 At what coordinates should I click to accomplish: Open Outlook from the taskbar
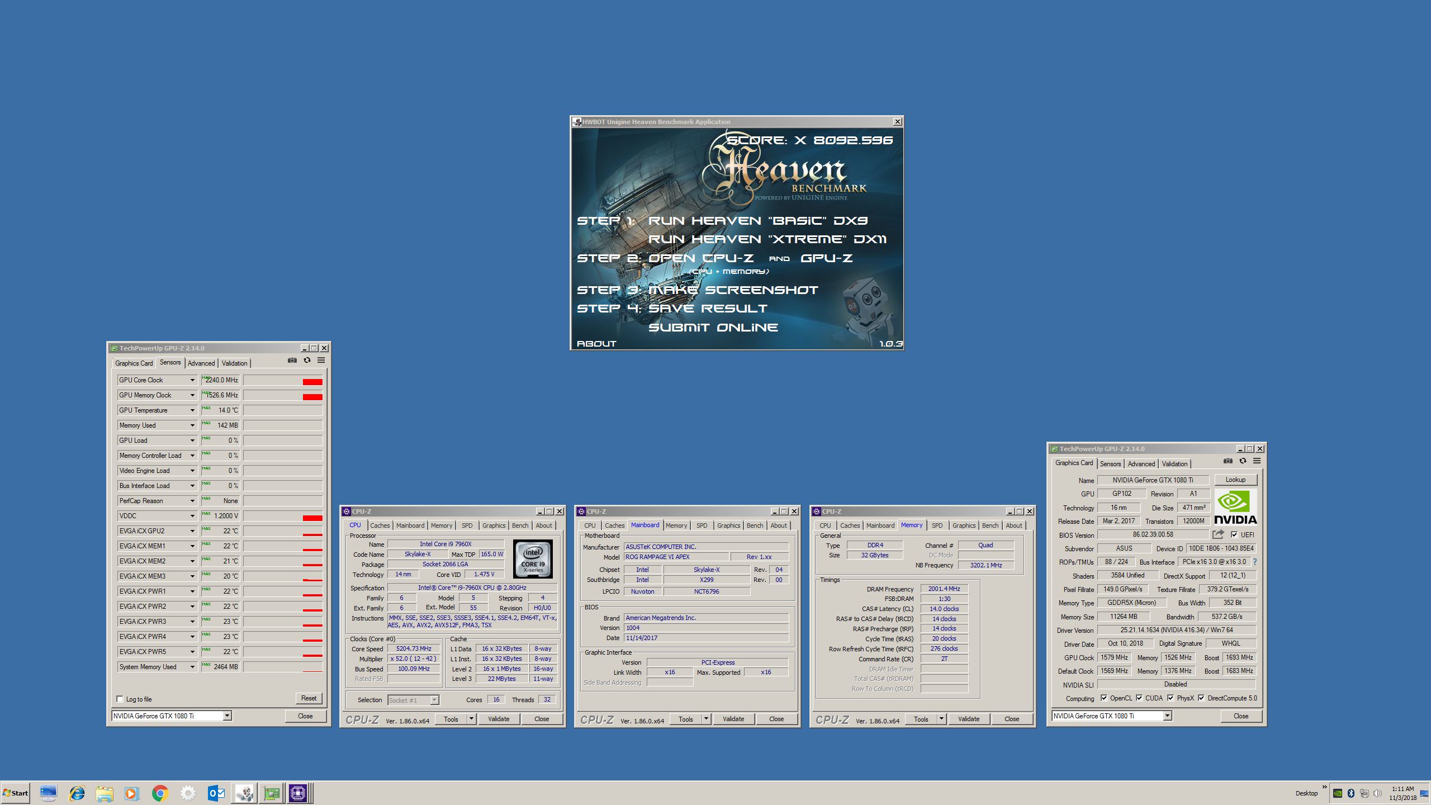click(216, 793)
